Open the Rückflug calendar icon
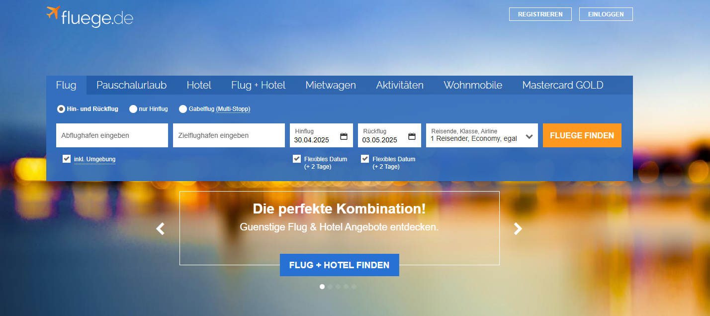The width and height of the screenshot is (710, 316). [412, 136]
